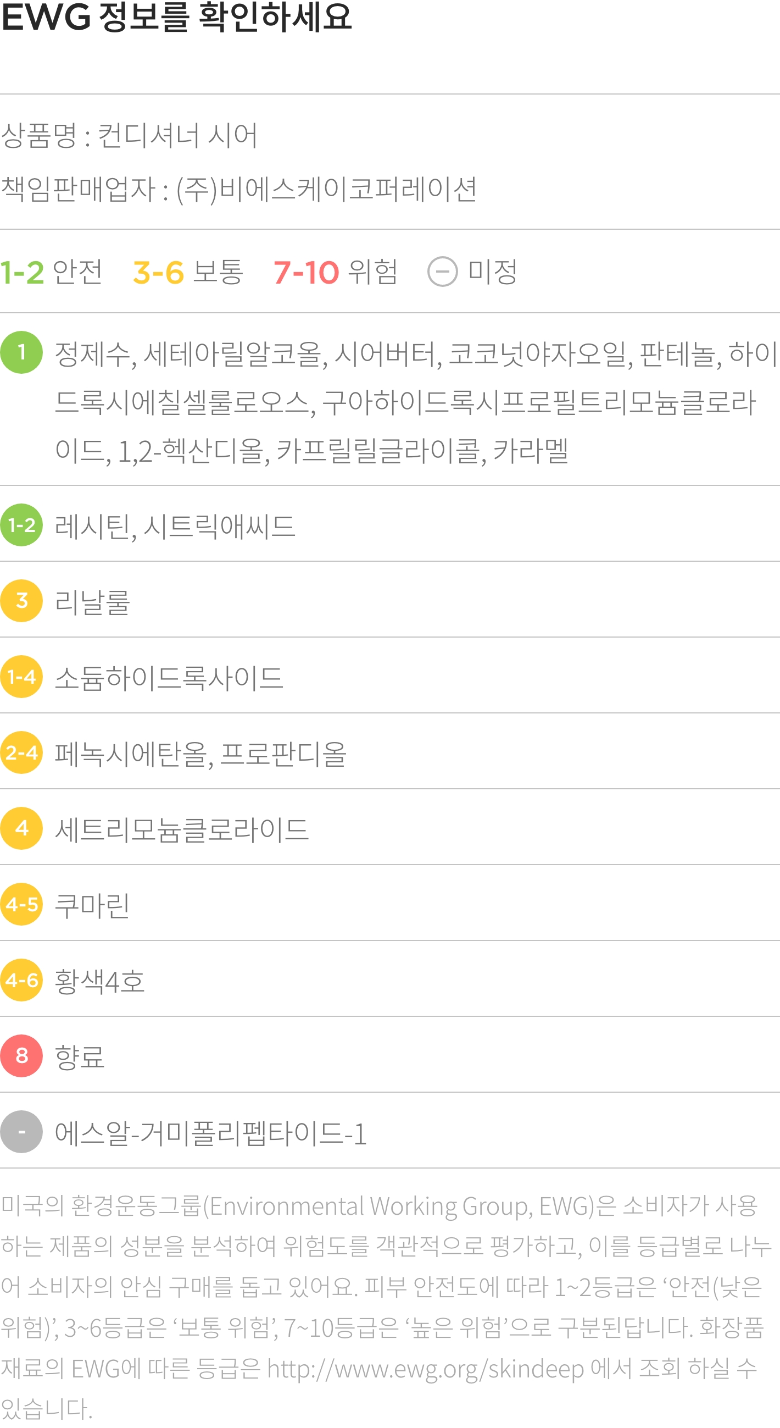Open the ewg.org/skindeep URL
The height and width of the screenshot is (1428, 780).
(426, 1369)
